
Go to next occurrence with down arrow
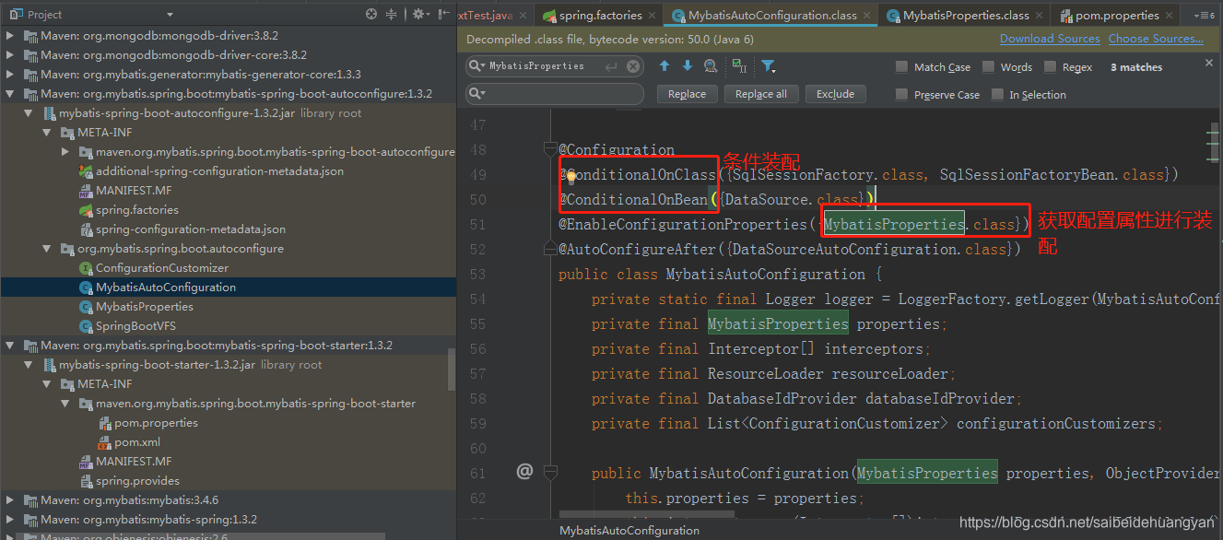coord(687,66)
